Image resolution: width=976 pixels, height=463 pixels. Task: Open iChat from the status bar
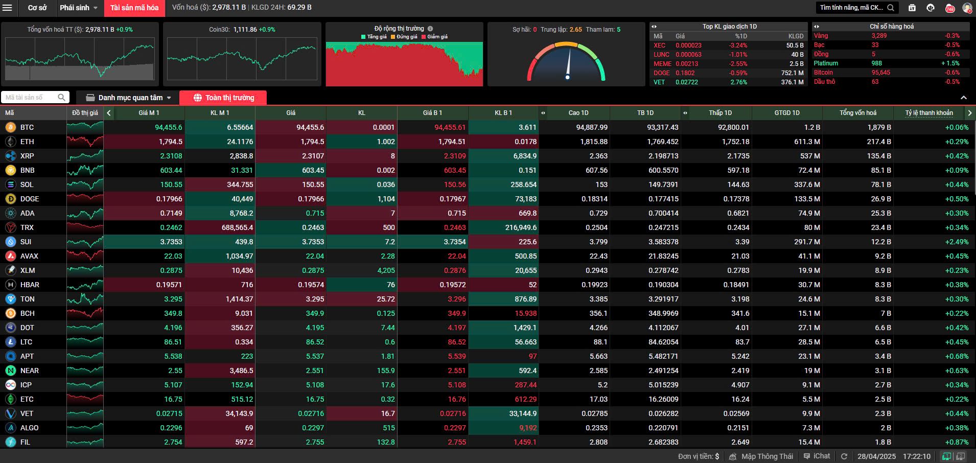(817, 456)
